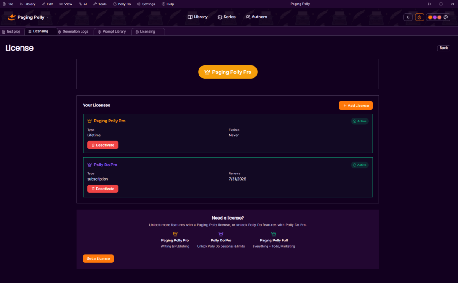Open the Tools menu

pyautogui.click(x=100, y=4)
